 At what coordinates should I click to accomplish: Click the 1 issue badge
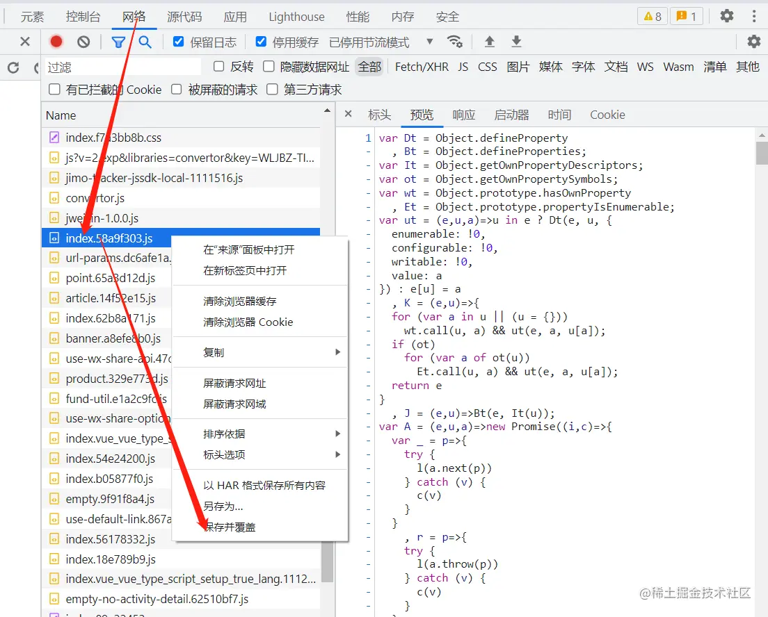click(687, 16)
